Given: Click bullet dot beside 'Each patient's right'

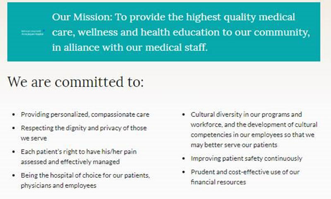Looking at the screenshot, I should 14,152.
